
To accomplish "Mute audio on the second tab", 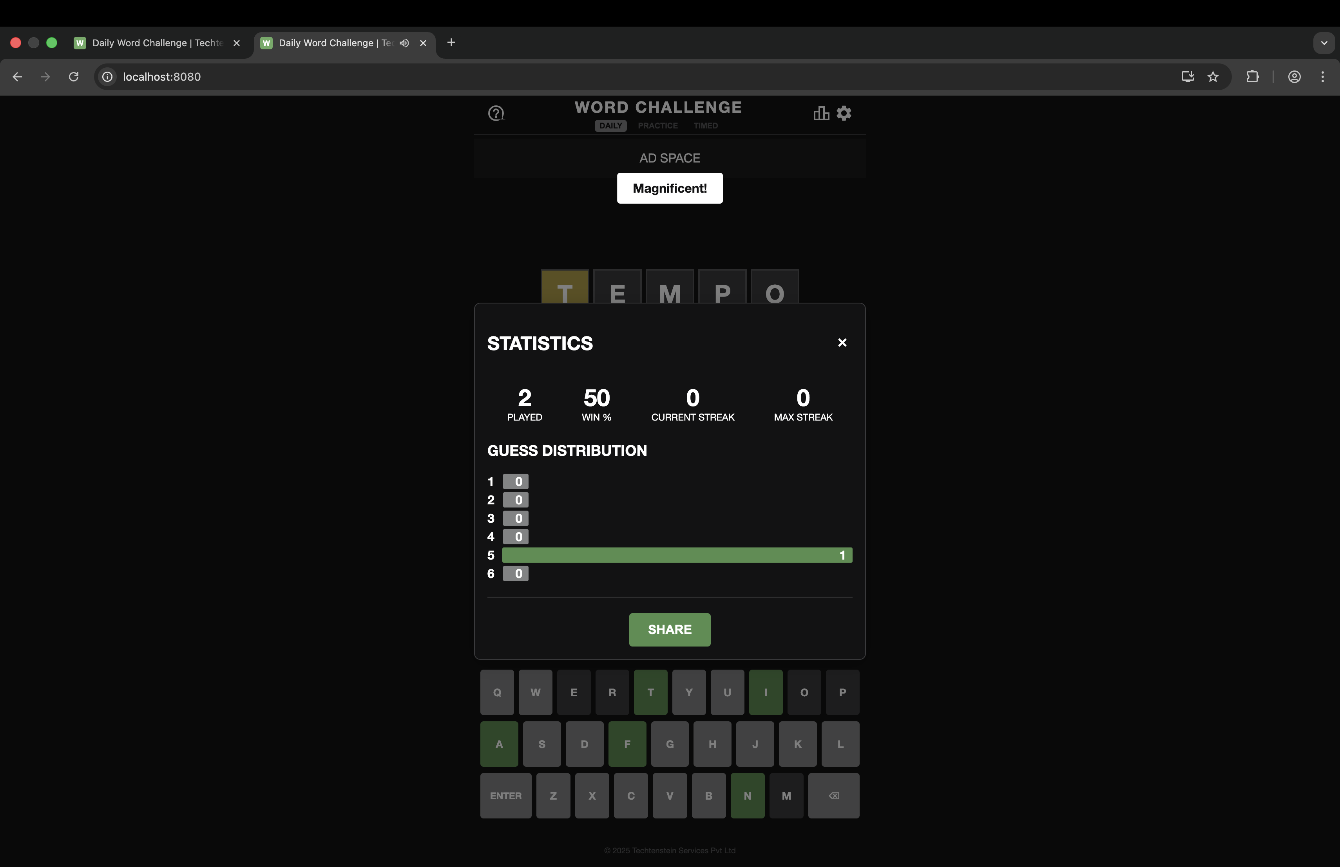I will point(404,43).
